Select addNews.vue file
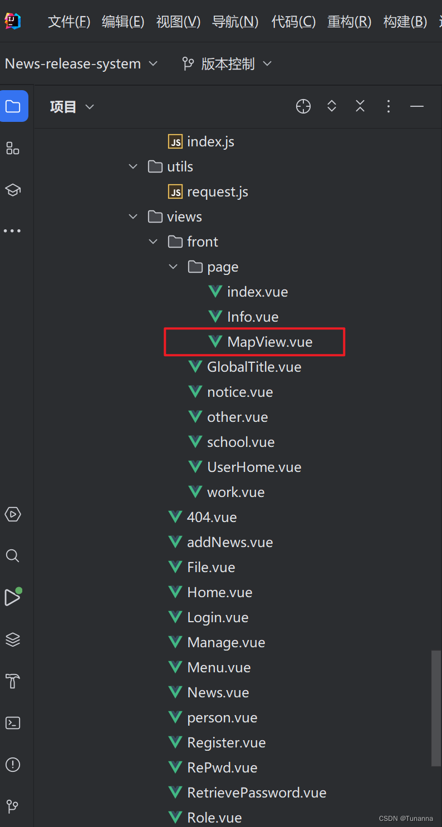The image size is (442, 827). pos(230,542)
